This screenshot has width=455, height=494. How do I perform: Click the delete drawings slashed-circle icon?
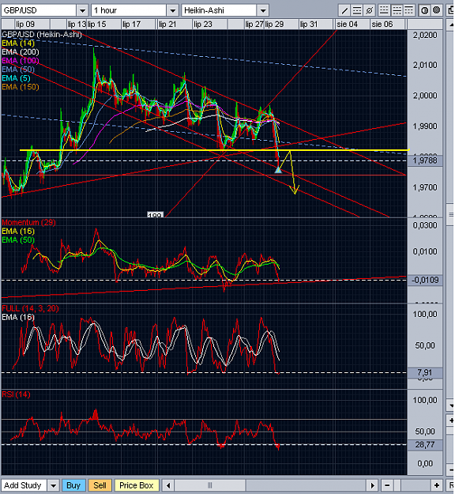[369, 10]
